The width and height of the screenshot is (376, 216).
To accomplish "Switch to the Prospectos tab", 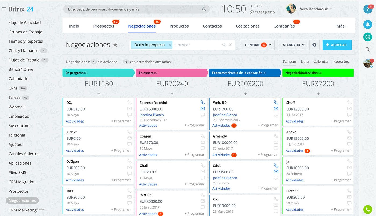I will [x=103, y=26].
